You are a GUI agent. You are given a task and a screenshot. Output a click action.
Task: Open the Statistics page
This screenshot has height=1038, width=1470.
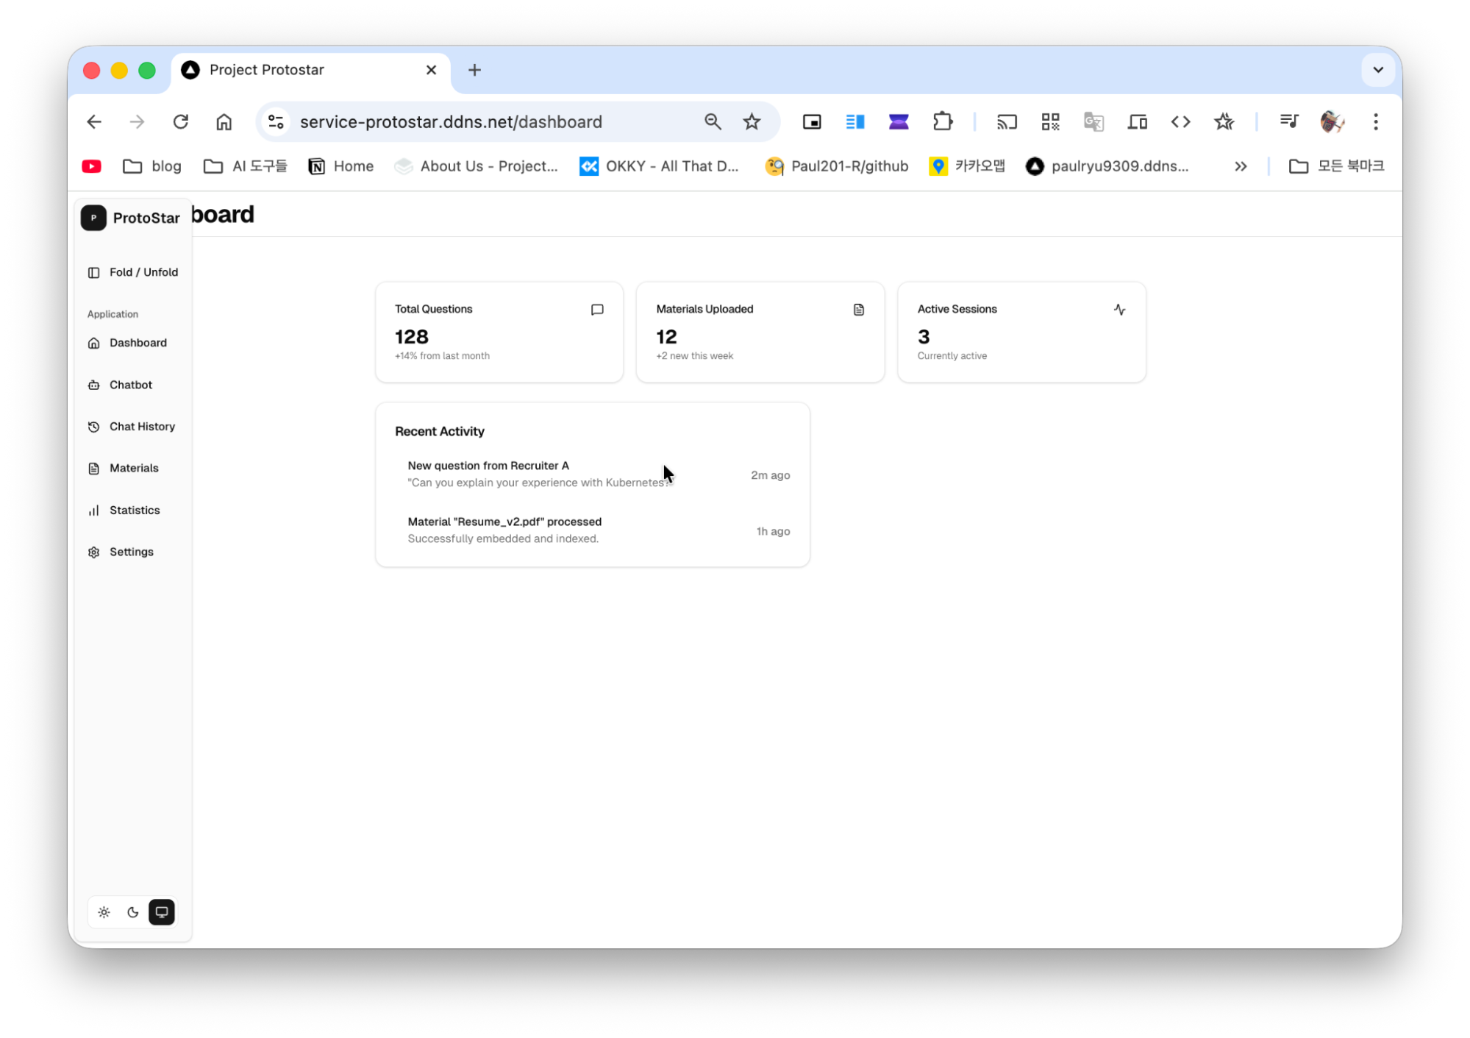coord(134,510)
